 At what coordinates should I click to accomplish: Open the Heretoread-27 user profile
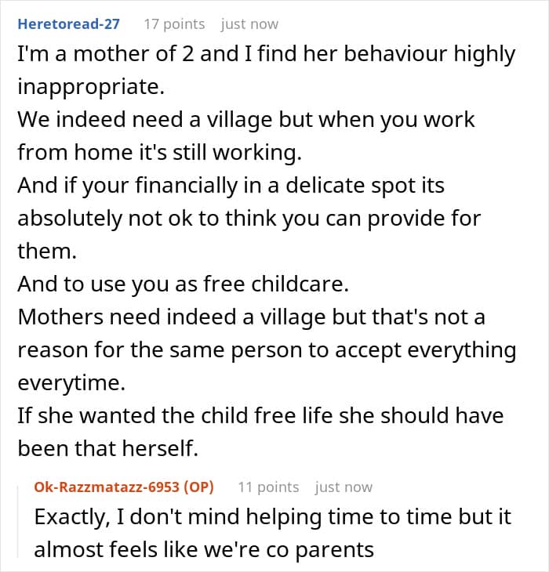[68, 24]
